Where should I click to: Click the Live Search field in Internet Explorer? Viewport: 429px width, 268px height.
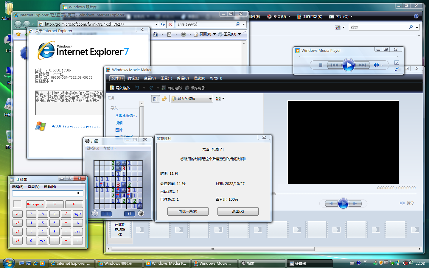point(205,24)
